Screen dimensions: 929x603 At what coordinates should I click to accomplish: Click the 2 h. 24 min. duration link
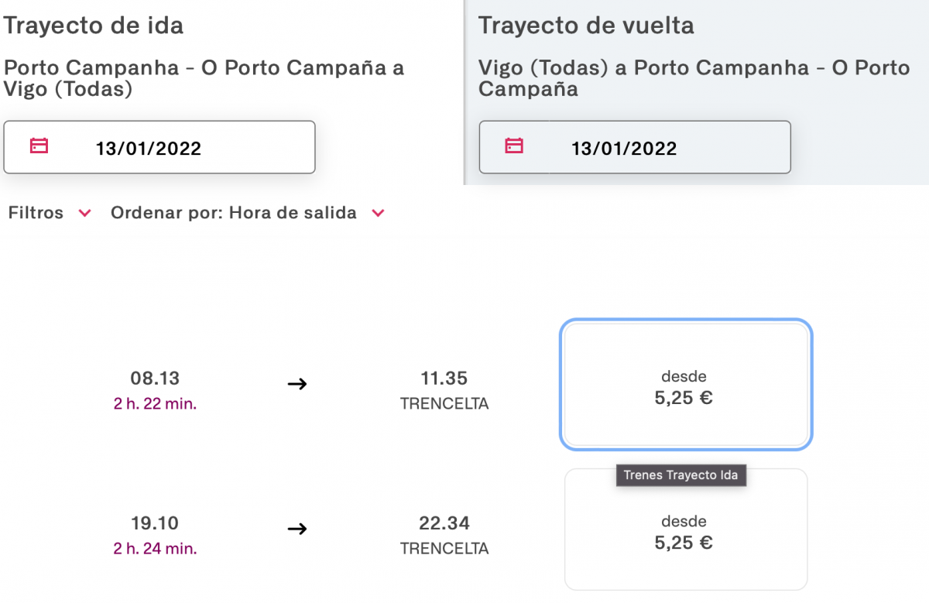click(155, 549)
